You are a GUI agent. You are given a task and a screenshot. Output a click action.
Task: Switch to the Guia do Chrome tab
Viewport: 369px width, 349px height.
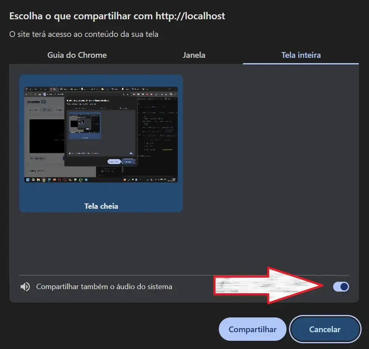click(x=77, y=55)
